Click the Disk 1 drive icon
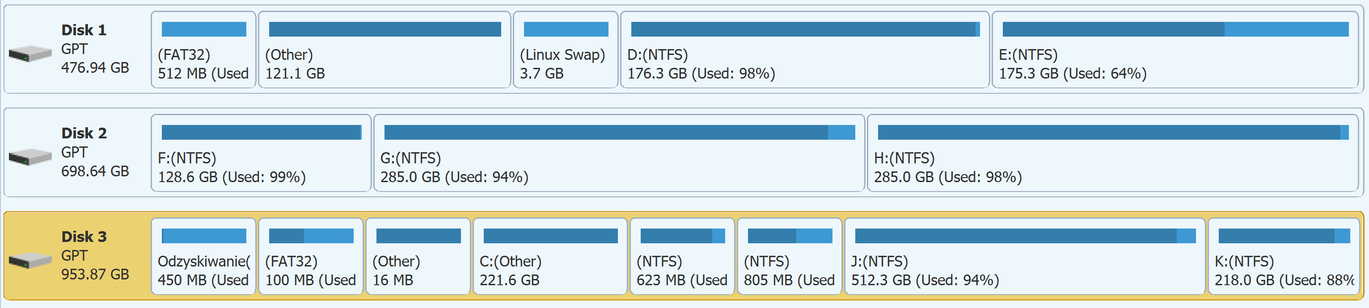This screenshot has height=308, width=1369. click(30, 53)
